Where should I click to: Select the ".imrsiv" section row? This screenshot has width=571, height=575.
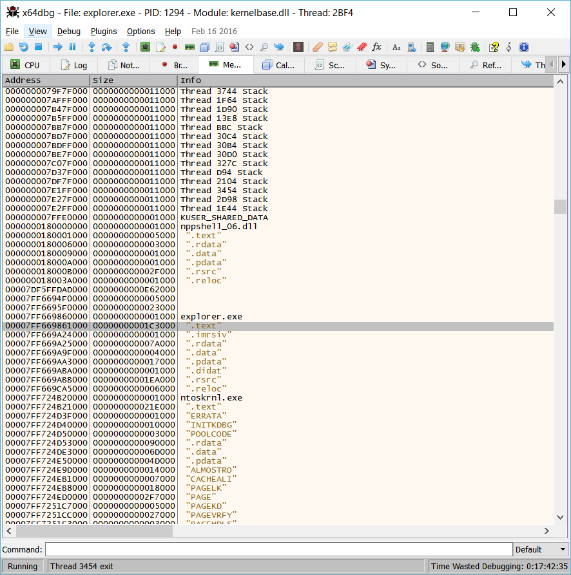point(278,334)
